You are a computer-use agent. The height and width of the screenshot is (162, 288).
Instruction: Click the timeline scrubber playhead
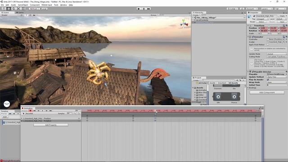click(x=156, y=111)
